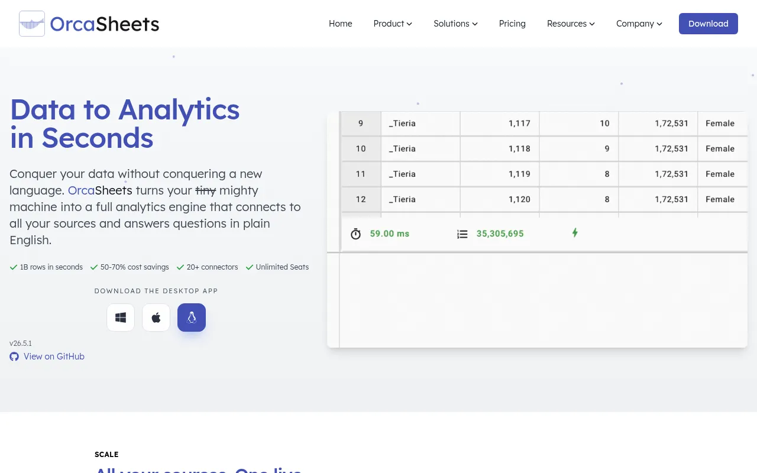Screen dimensions: 757x473
Task: Expand the Solutions dropdown menu
Action: click(x=455, y=24)
